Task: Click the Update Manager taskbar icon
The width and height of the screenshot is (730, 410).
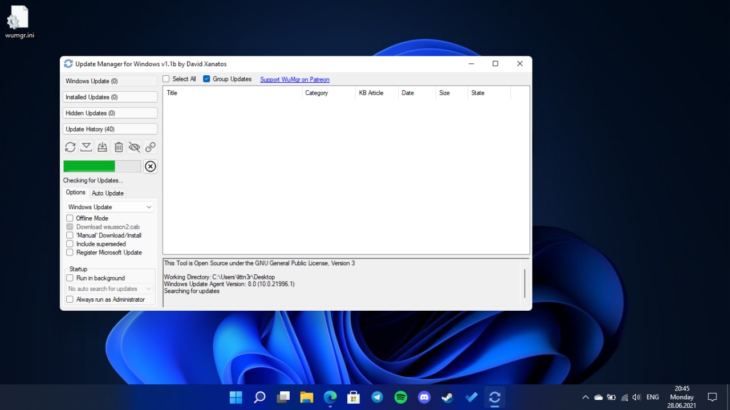Action: click(x=494, y=397)
